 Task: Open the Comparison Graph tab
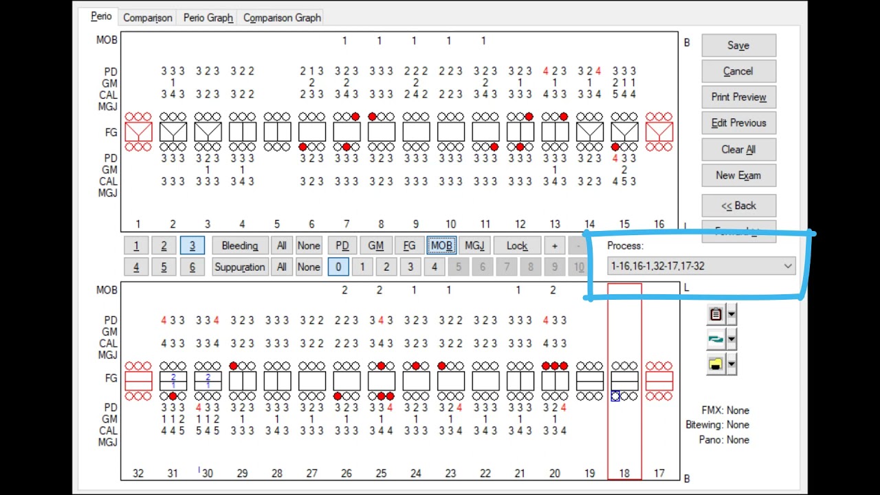(x=282, y=18)
